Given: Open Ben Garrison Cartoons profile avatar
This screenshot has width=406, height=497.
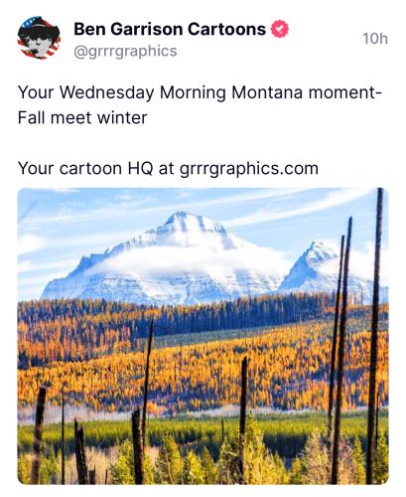Looking at the screenshot, I should 39,38.
